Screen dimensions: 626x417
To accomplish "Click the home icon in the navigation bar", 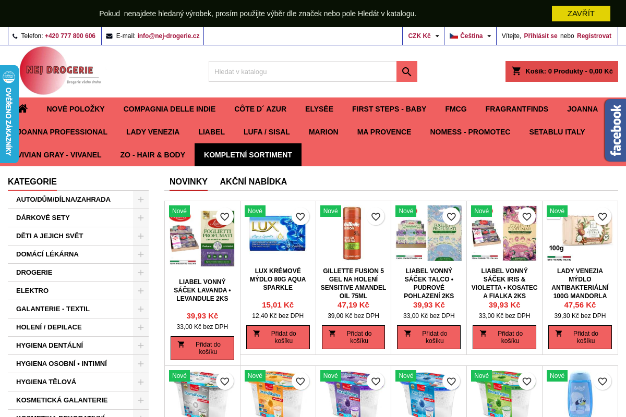I will click(22, 108).
